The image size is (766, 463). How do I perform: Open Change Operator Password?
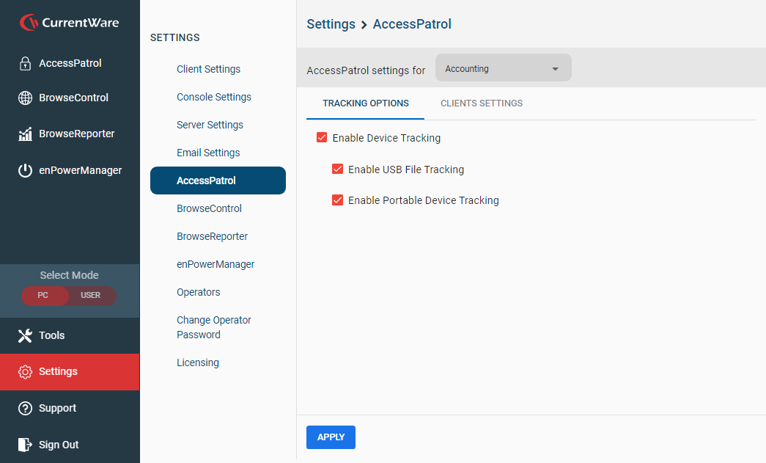point(214,327)
